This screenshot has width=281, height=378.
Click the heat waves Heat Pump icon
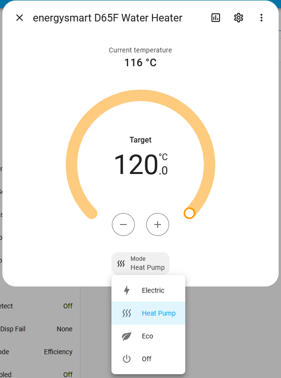pos(127,313)
